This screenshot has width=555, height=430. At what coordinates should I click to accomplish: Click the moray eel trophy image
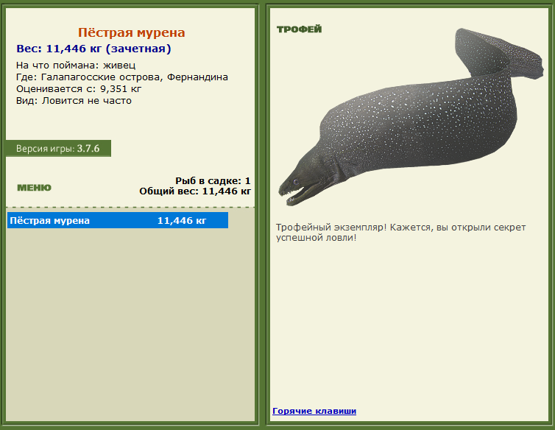point(411,117)
